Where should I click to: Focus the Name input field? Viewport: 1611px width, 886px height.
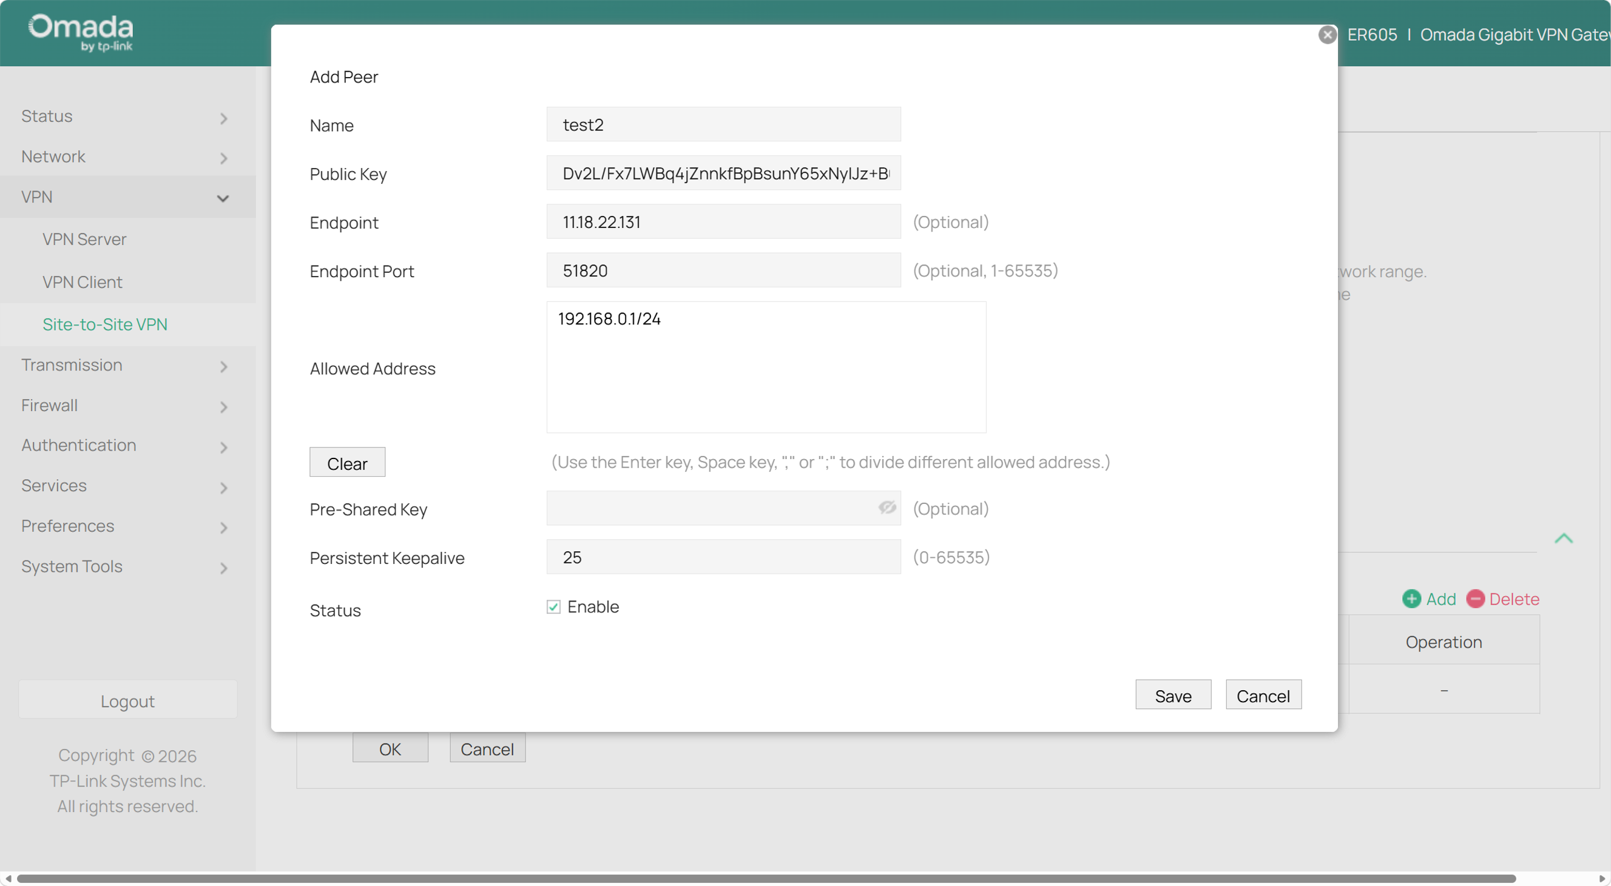click(x=723, y=124)
